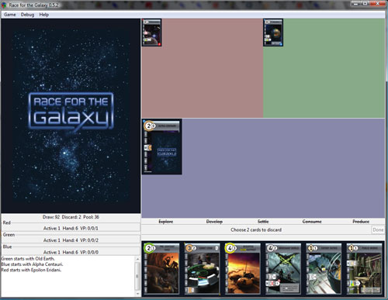Click the Done button
Viewport: 388px width, 300px height.
[378, 229]
